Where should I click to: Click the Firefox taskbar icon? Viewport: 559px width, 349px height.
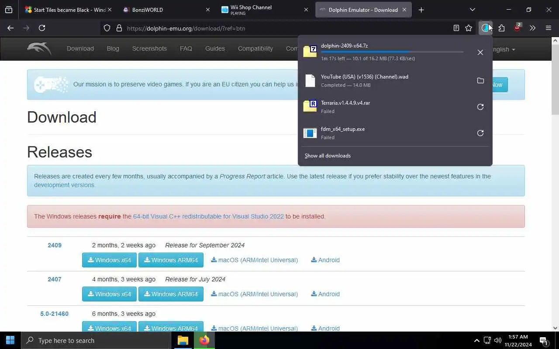(204, 340)
